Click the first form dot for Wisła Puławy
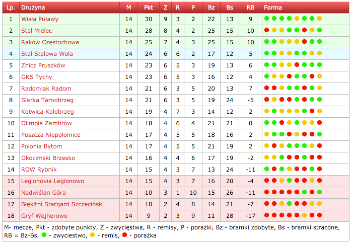Image resolution: width=351 pixels, height=243 pixels. pyautogui.click(x=267, y=19)
